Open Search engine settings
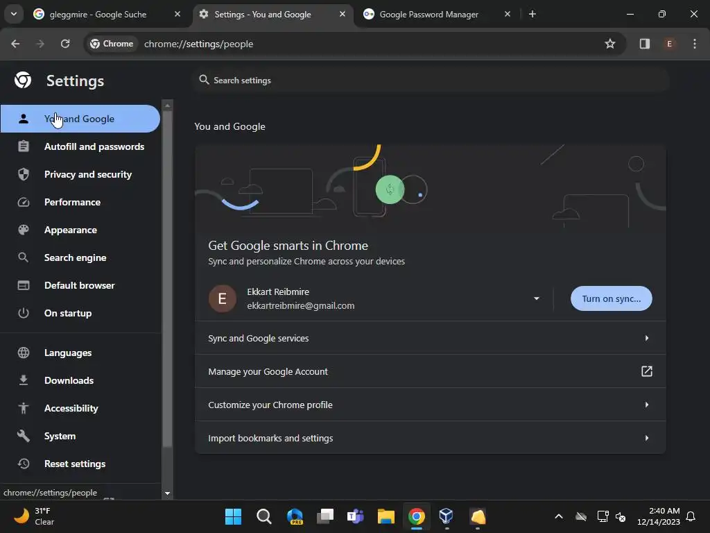 click(x=80, y=257)
